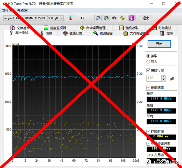Click the file benchmark document icon
The width and height of the screenshot is (182, 168).
[12, 28]
